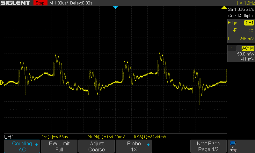
Task: Click the USB device status icon
Action: point(233,143)
